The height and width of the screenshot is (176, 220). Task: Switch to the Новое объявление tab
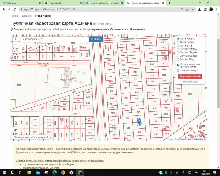[x=103, y=3]
